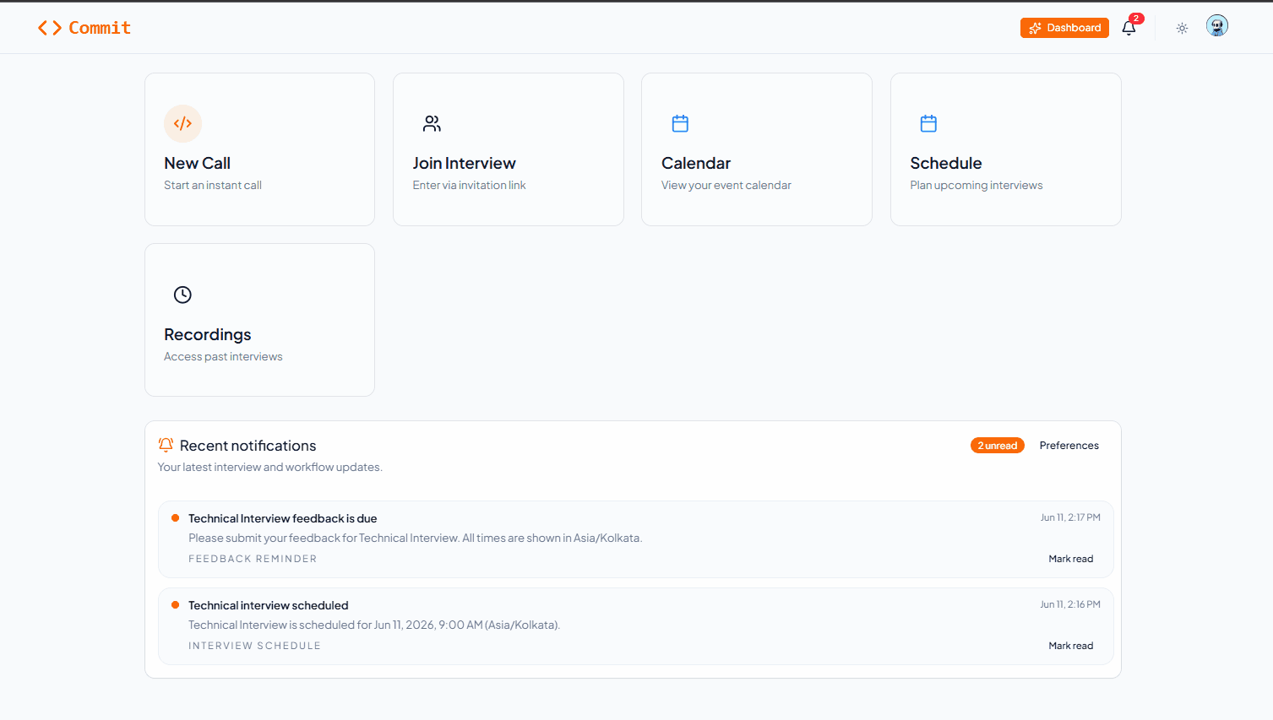Click the Schedule card calendar icon
Image resolution: width=1273 pixels, height=720 pixels.
[928, 123]
